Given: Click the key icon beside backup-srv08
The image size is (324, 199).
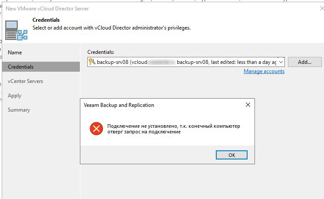Looking at the screenshot, I should point(92,62).
